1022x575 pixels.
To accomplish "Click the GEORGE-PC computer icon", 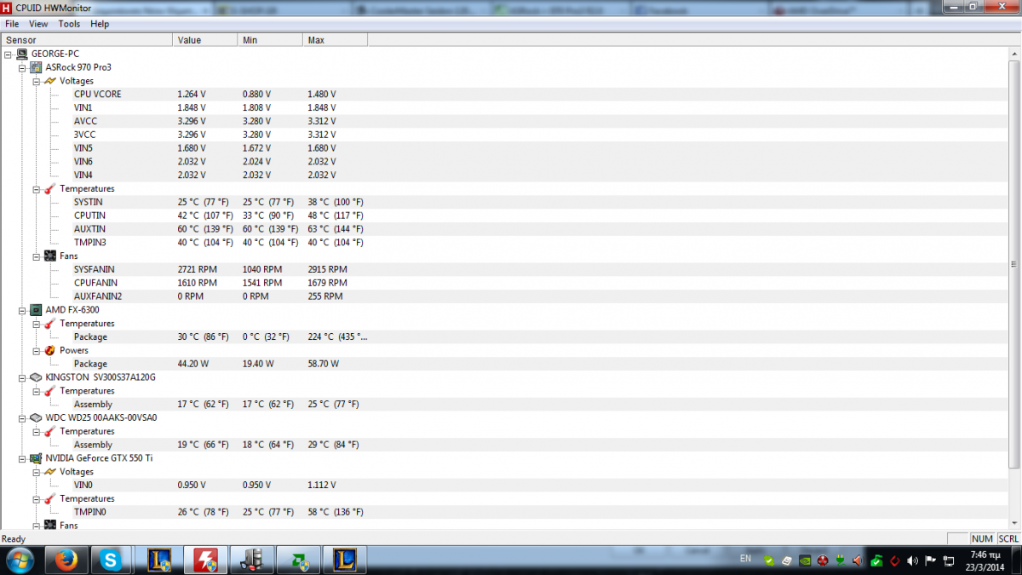I will [x=22, y=54].
